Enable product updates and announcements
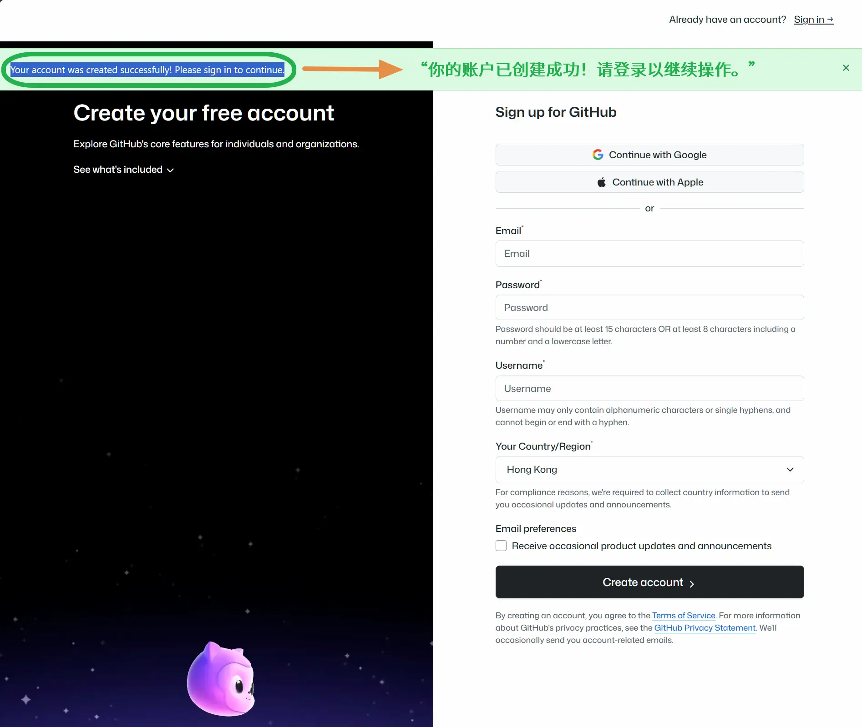The image size is (862, 727). 501,546
